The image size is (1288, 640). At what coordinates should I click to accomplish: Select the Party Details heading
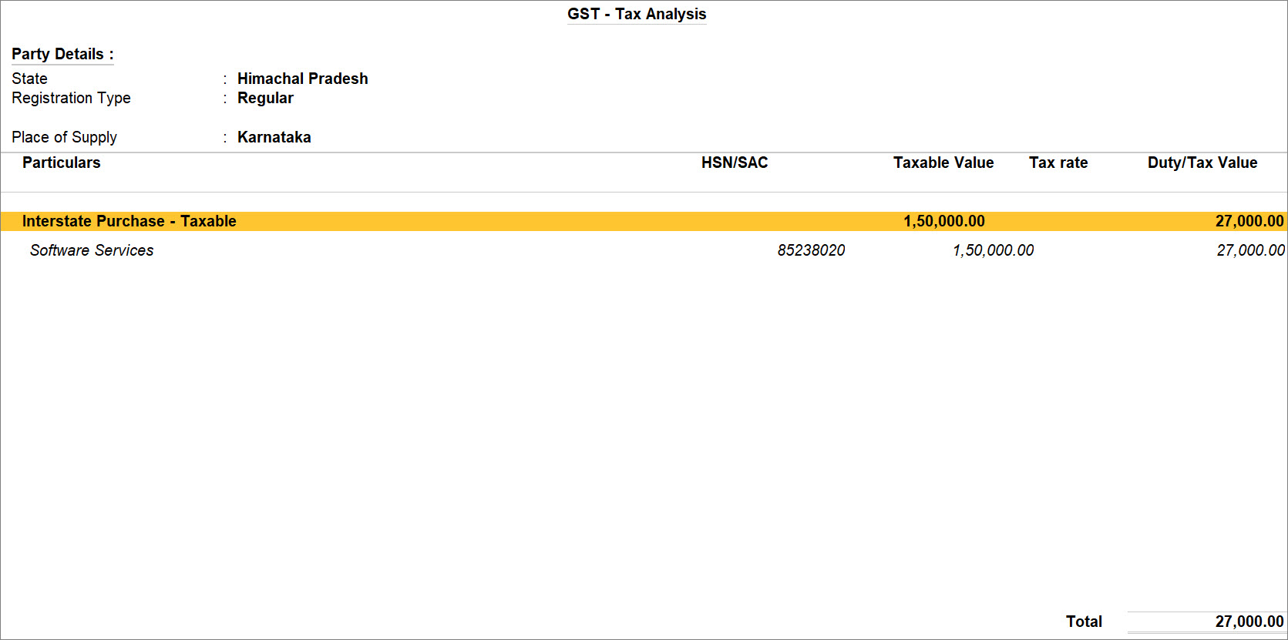tap(62, 54)
